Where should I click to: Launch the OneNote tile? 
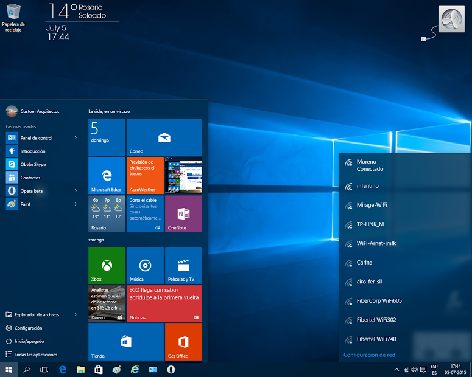tap(183, 213)
